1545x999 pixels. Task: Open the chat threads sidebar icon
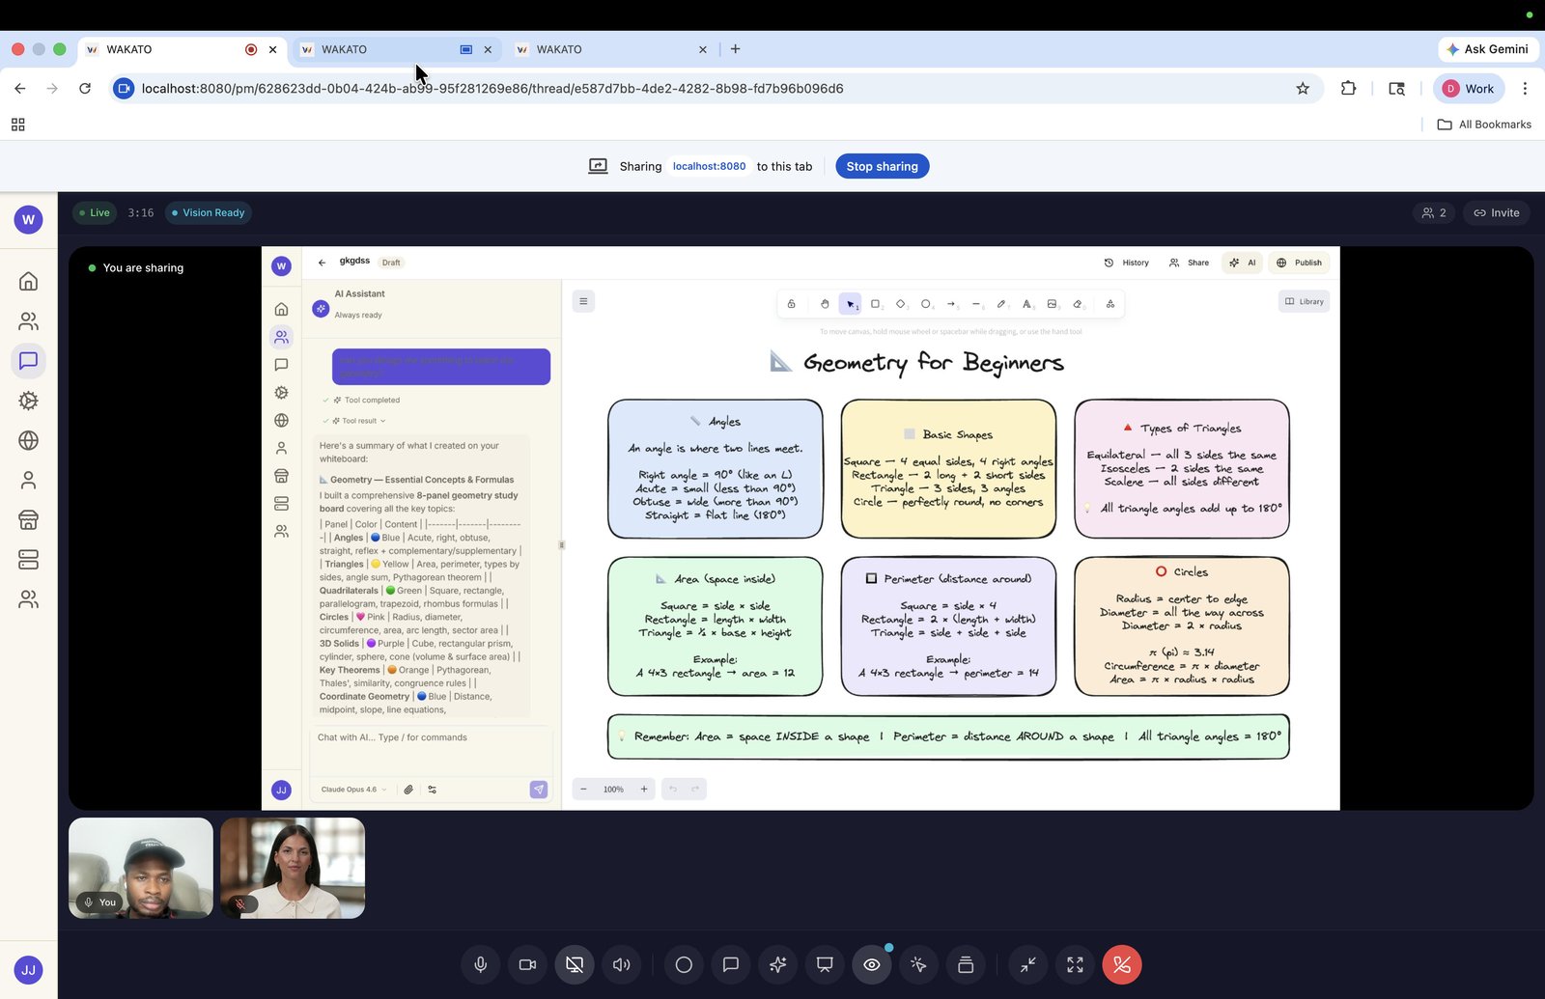[x=28, y=360]
